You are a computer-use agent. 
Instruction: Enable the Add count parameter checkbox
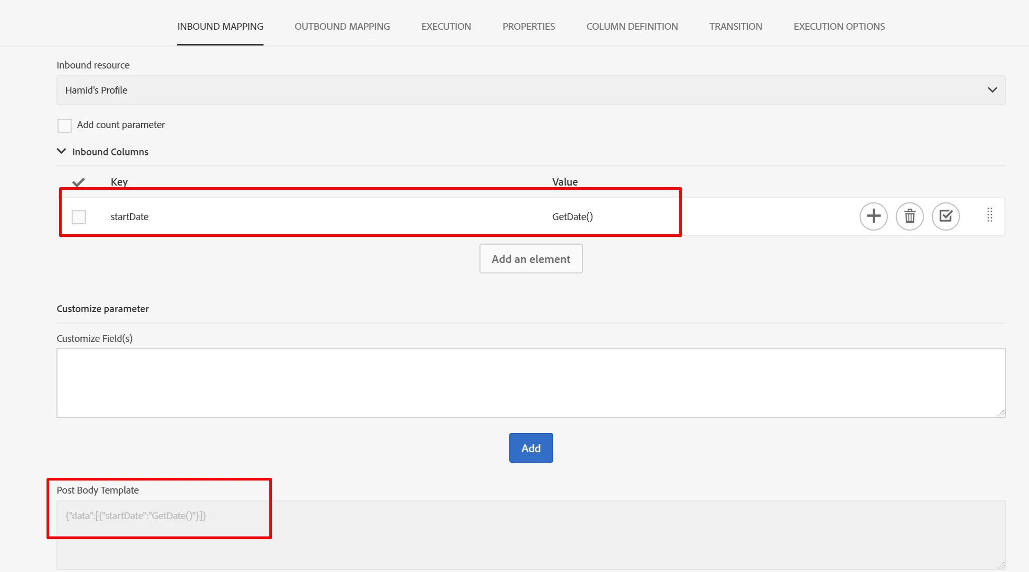click(64, 125)
